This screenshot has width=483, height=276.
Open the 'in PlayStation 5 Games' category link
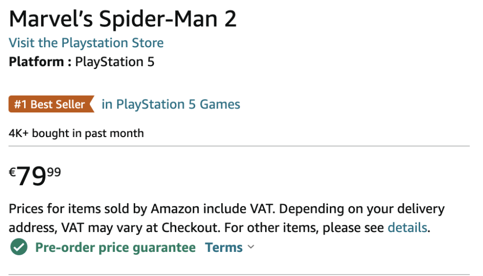pyautogui.click(x=170, y=104)
